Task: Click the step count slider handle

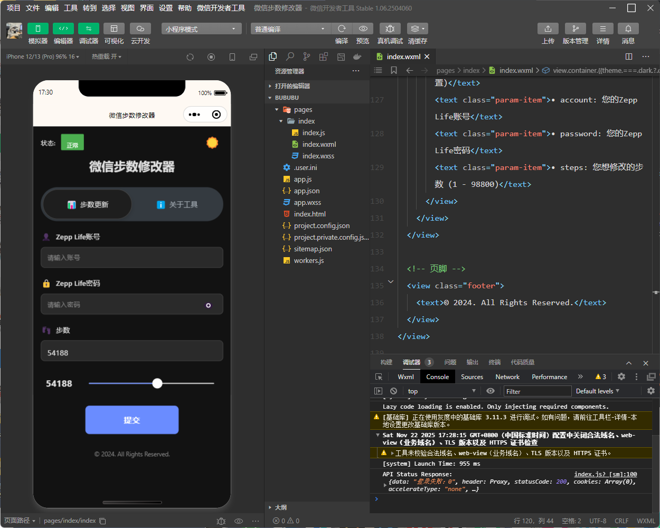Action: (x=157, y=383)
